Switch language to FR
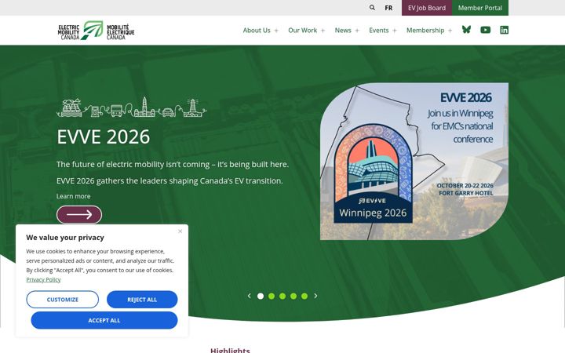The height and width of the screenshot is (353, 565). coord(388,8)
